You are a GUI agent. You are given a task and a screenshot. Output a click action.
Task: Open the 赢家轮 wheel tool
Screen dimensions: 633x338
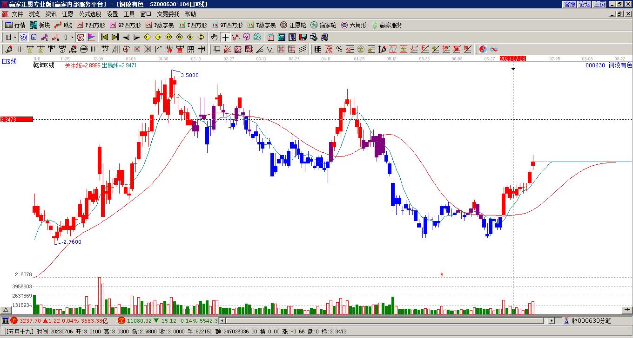323,25
